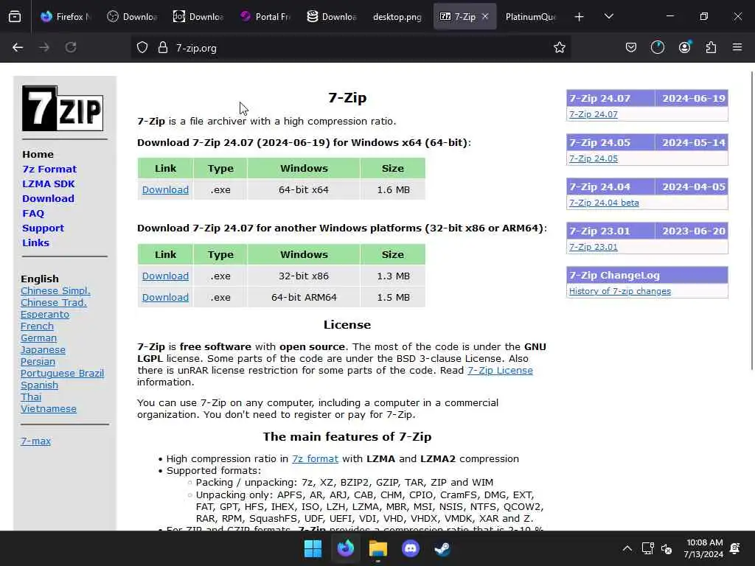Switch to the Firefox tab
The height and width of the screenshot is (566, 755).
pyautogui.click(x=65, y=17)
